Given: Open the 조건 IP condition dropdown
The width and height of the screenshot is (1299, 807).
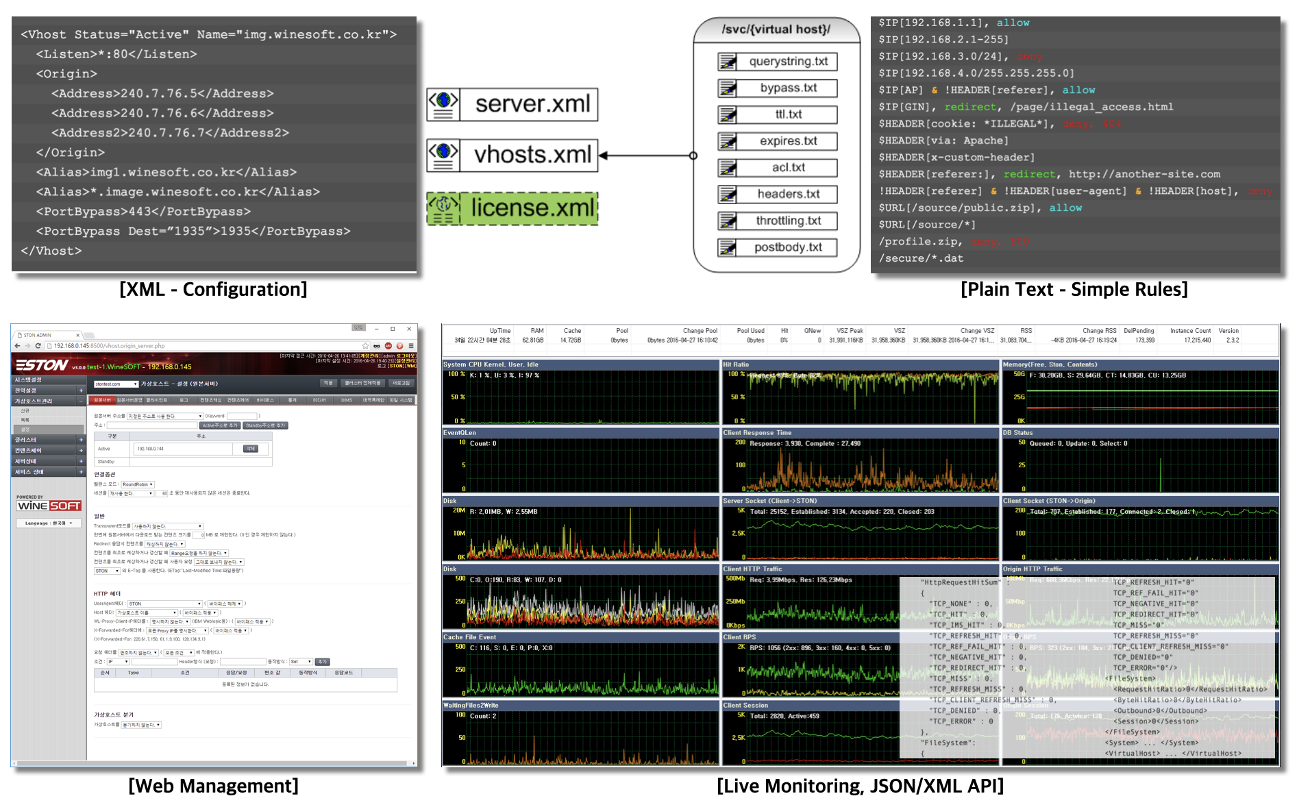Looking at the screenshot, I should pos(118,662).
